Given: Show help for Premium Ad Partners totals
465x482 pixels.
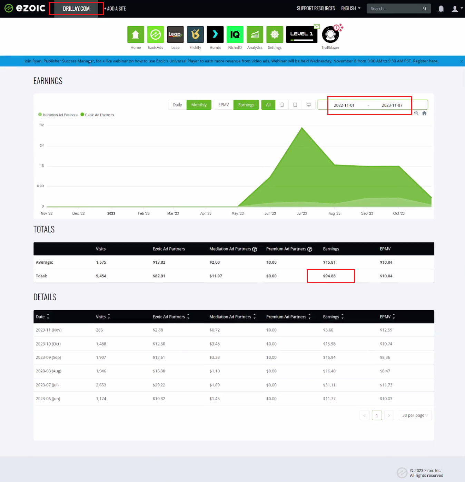Looking at the screenshot, I should 310,249.
